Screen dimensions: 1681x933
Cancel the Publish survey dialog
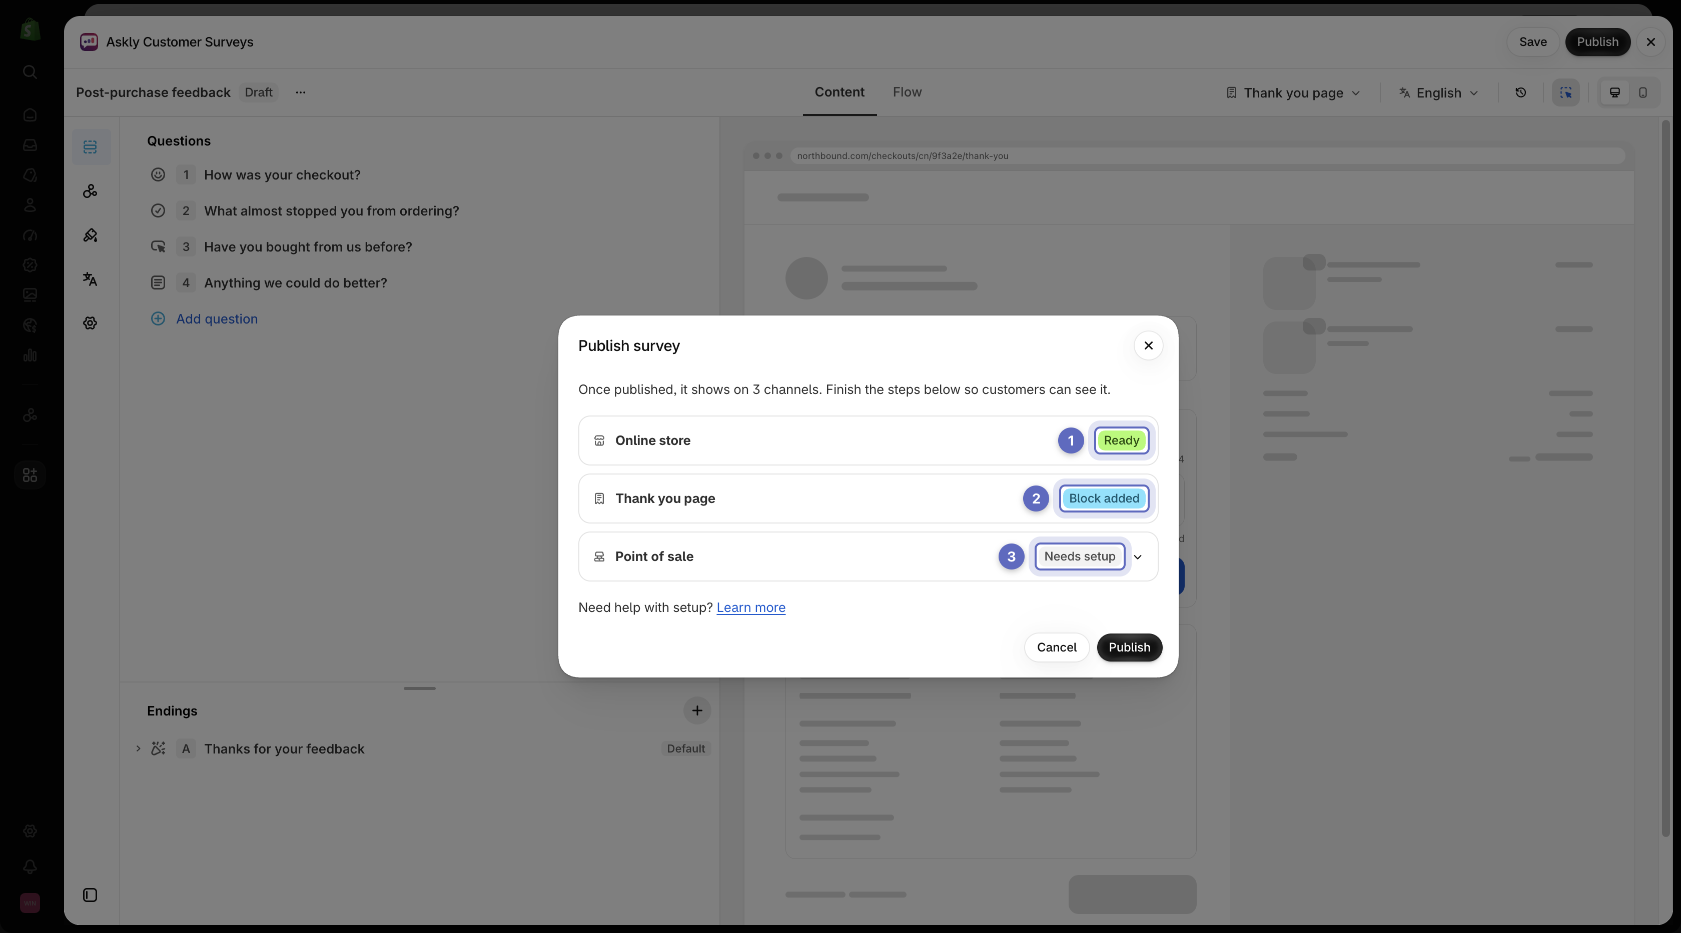click(x=1057, y=647)
